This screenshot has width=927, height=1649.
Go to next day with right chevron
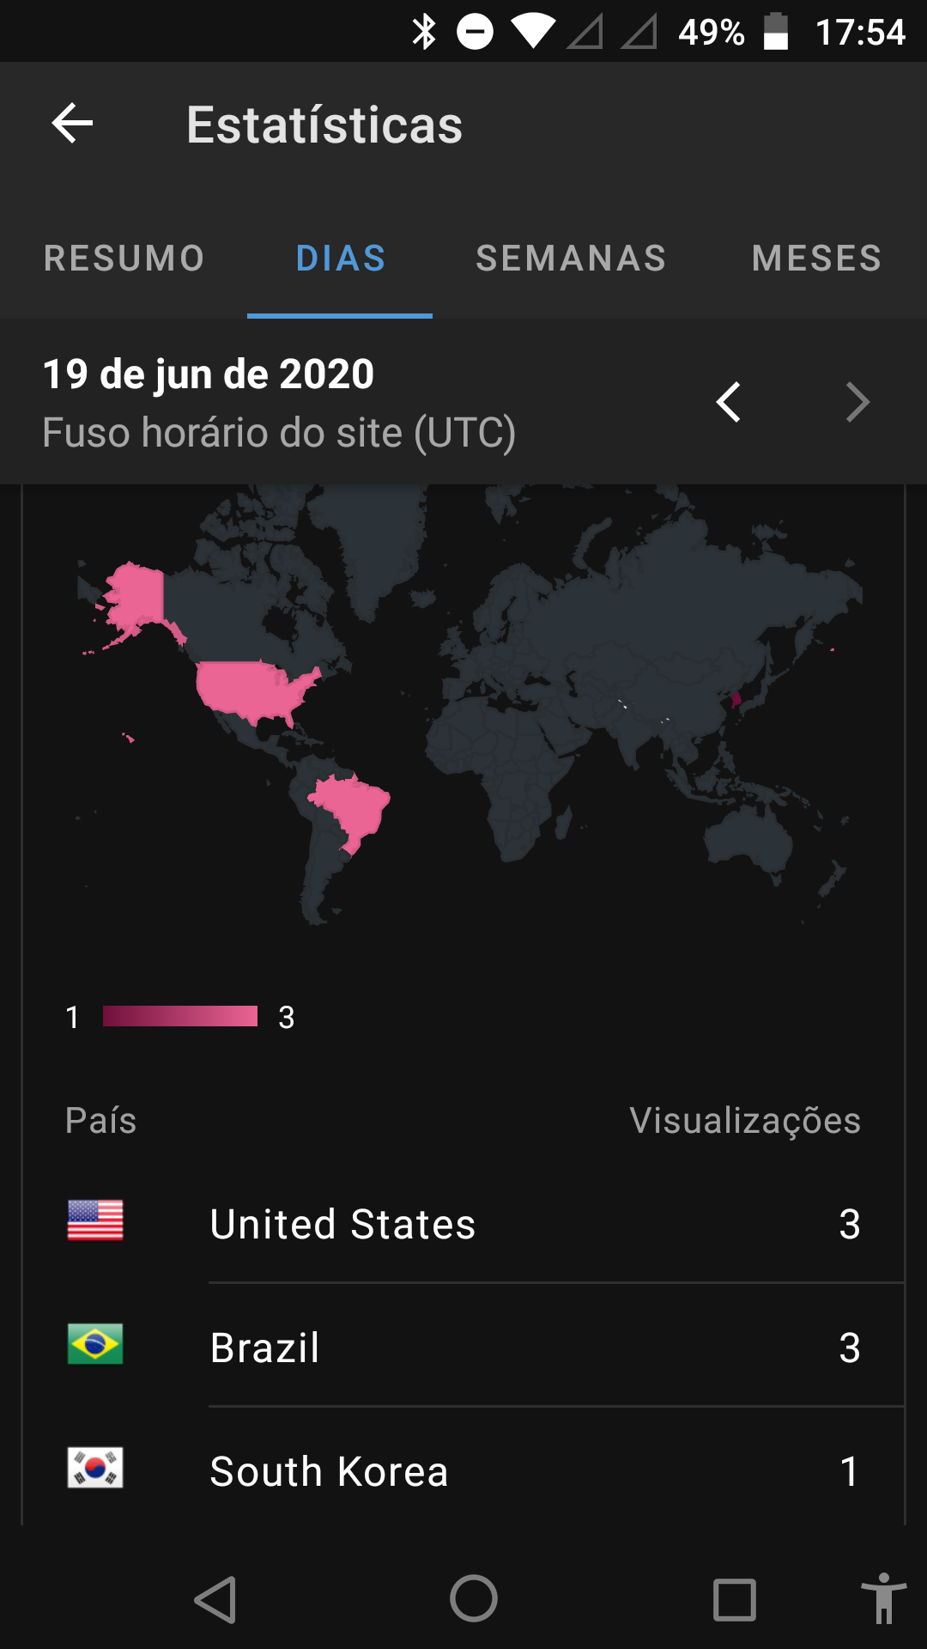(857, 402)
